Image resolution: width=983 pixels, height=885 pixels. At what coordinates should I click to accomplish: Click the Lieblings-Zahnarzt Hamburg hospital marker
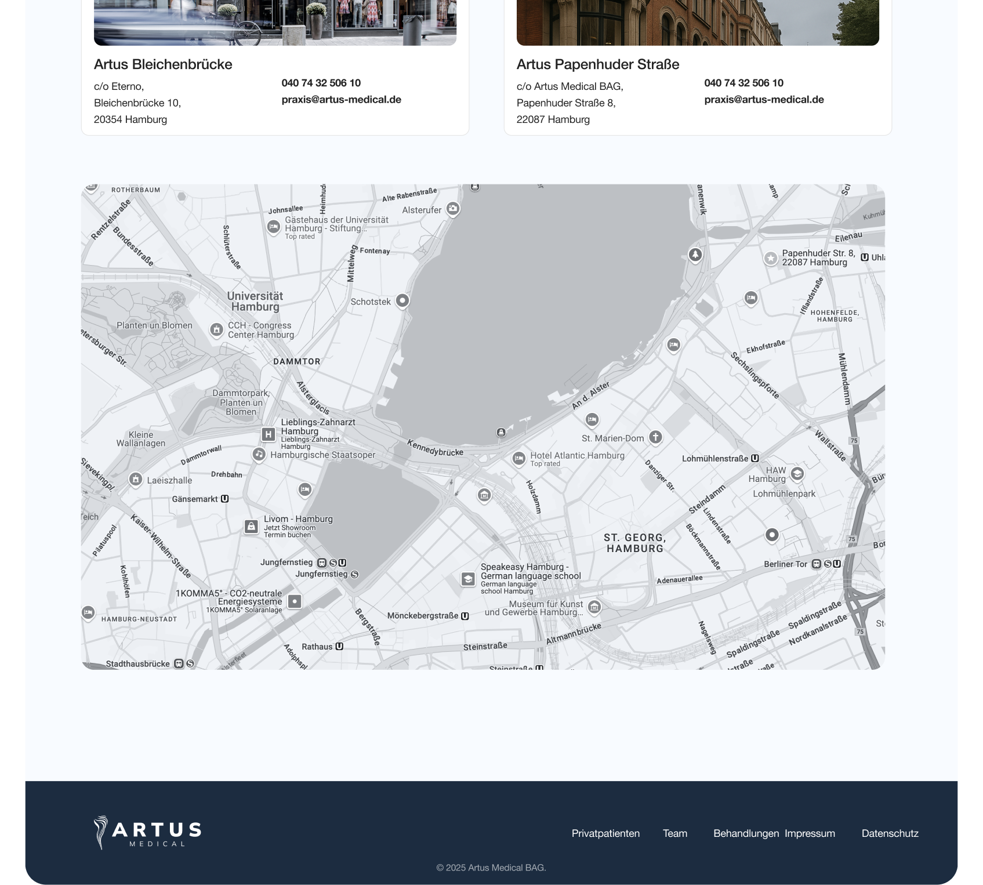click(268, 434)
